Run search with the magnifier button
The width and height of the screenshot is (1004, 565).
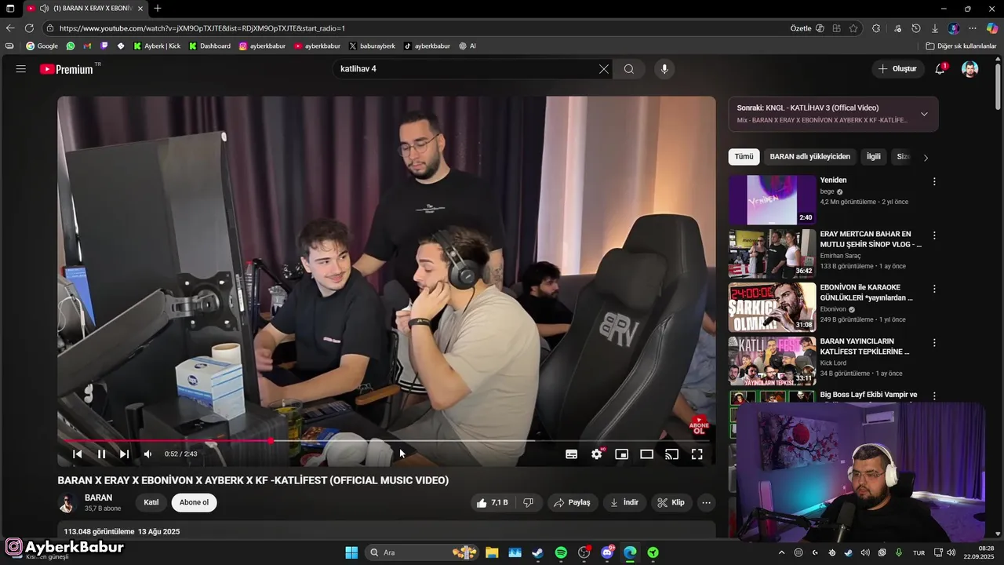coord(629,69)
